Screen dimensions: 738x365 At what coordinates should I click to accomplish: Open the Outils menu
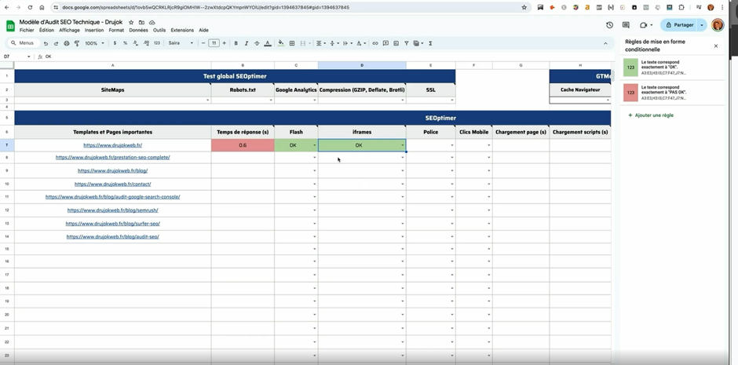coord(159,30)
